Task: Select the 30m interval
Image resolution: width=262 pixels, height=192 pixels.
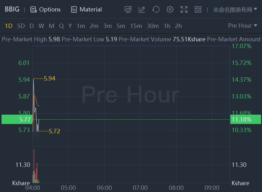Action: pos(153,26)
